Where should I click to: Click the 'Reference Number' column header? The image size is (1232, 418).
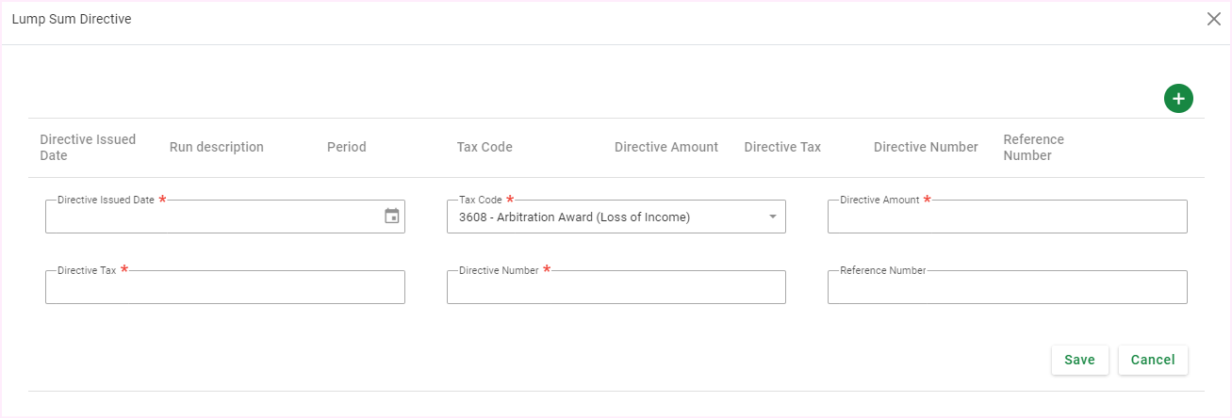pos(1033,147)
